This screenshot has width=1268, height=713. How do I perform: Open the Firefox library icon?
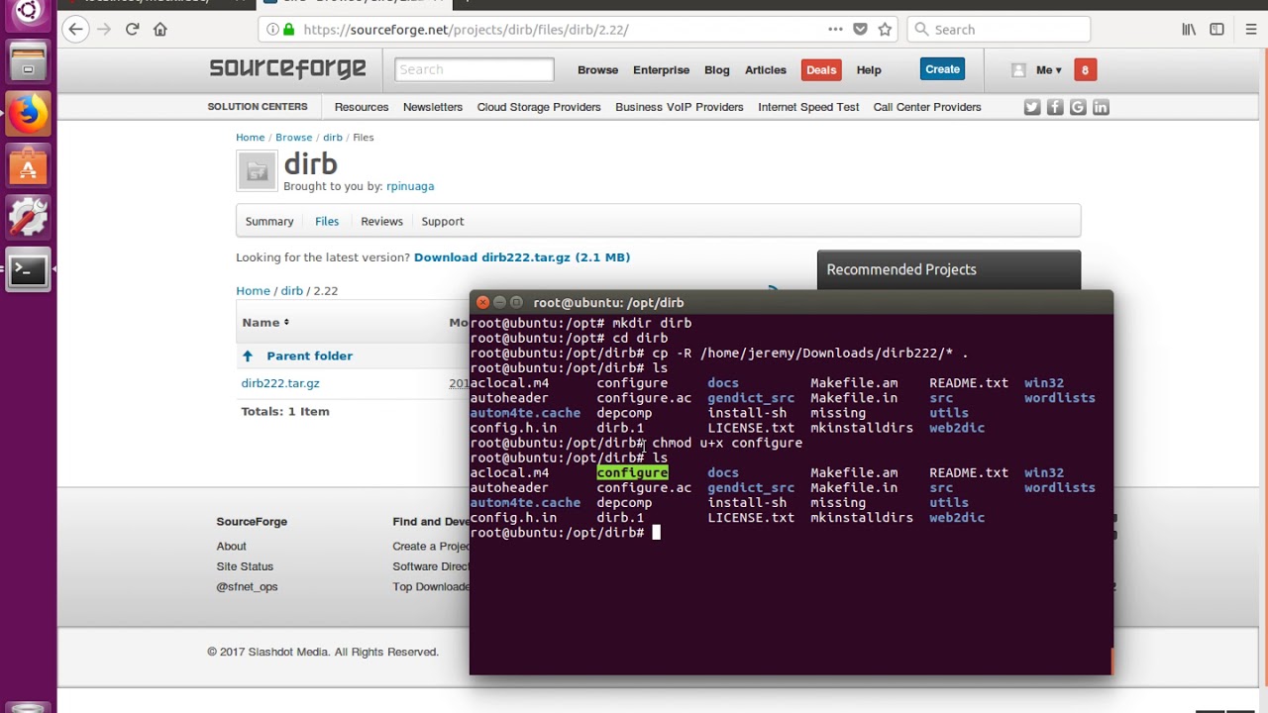[1189, 30]
